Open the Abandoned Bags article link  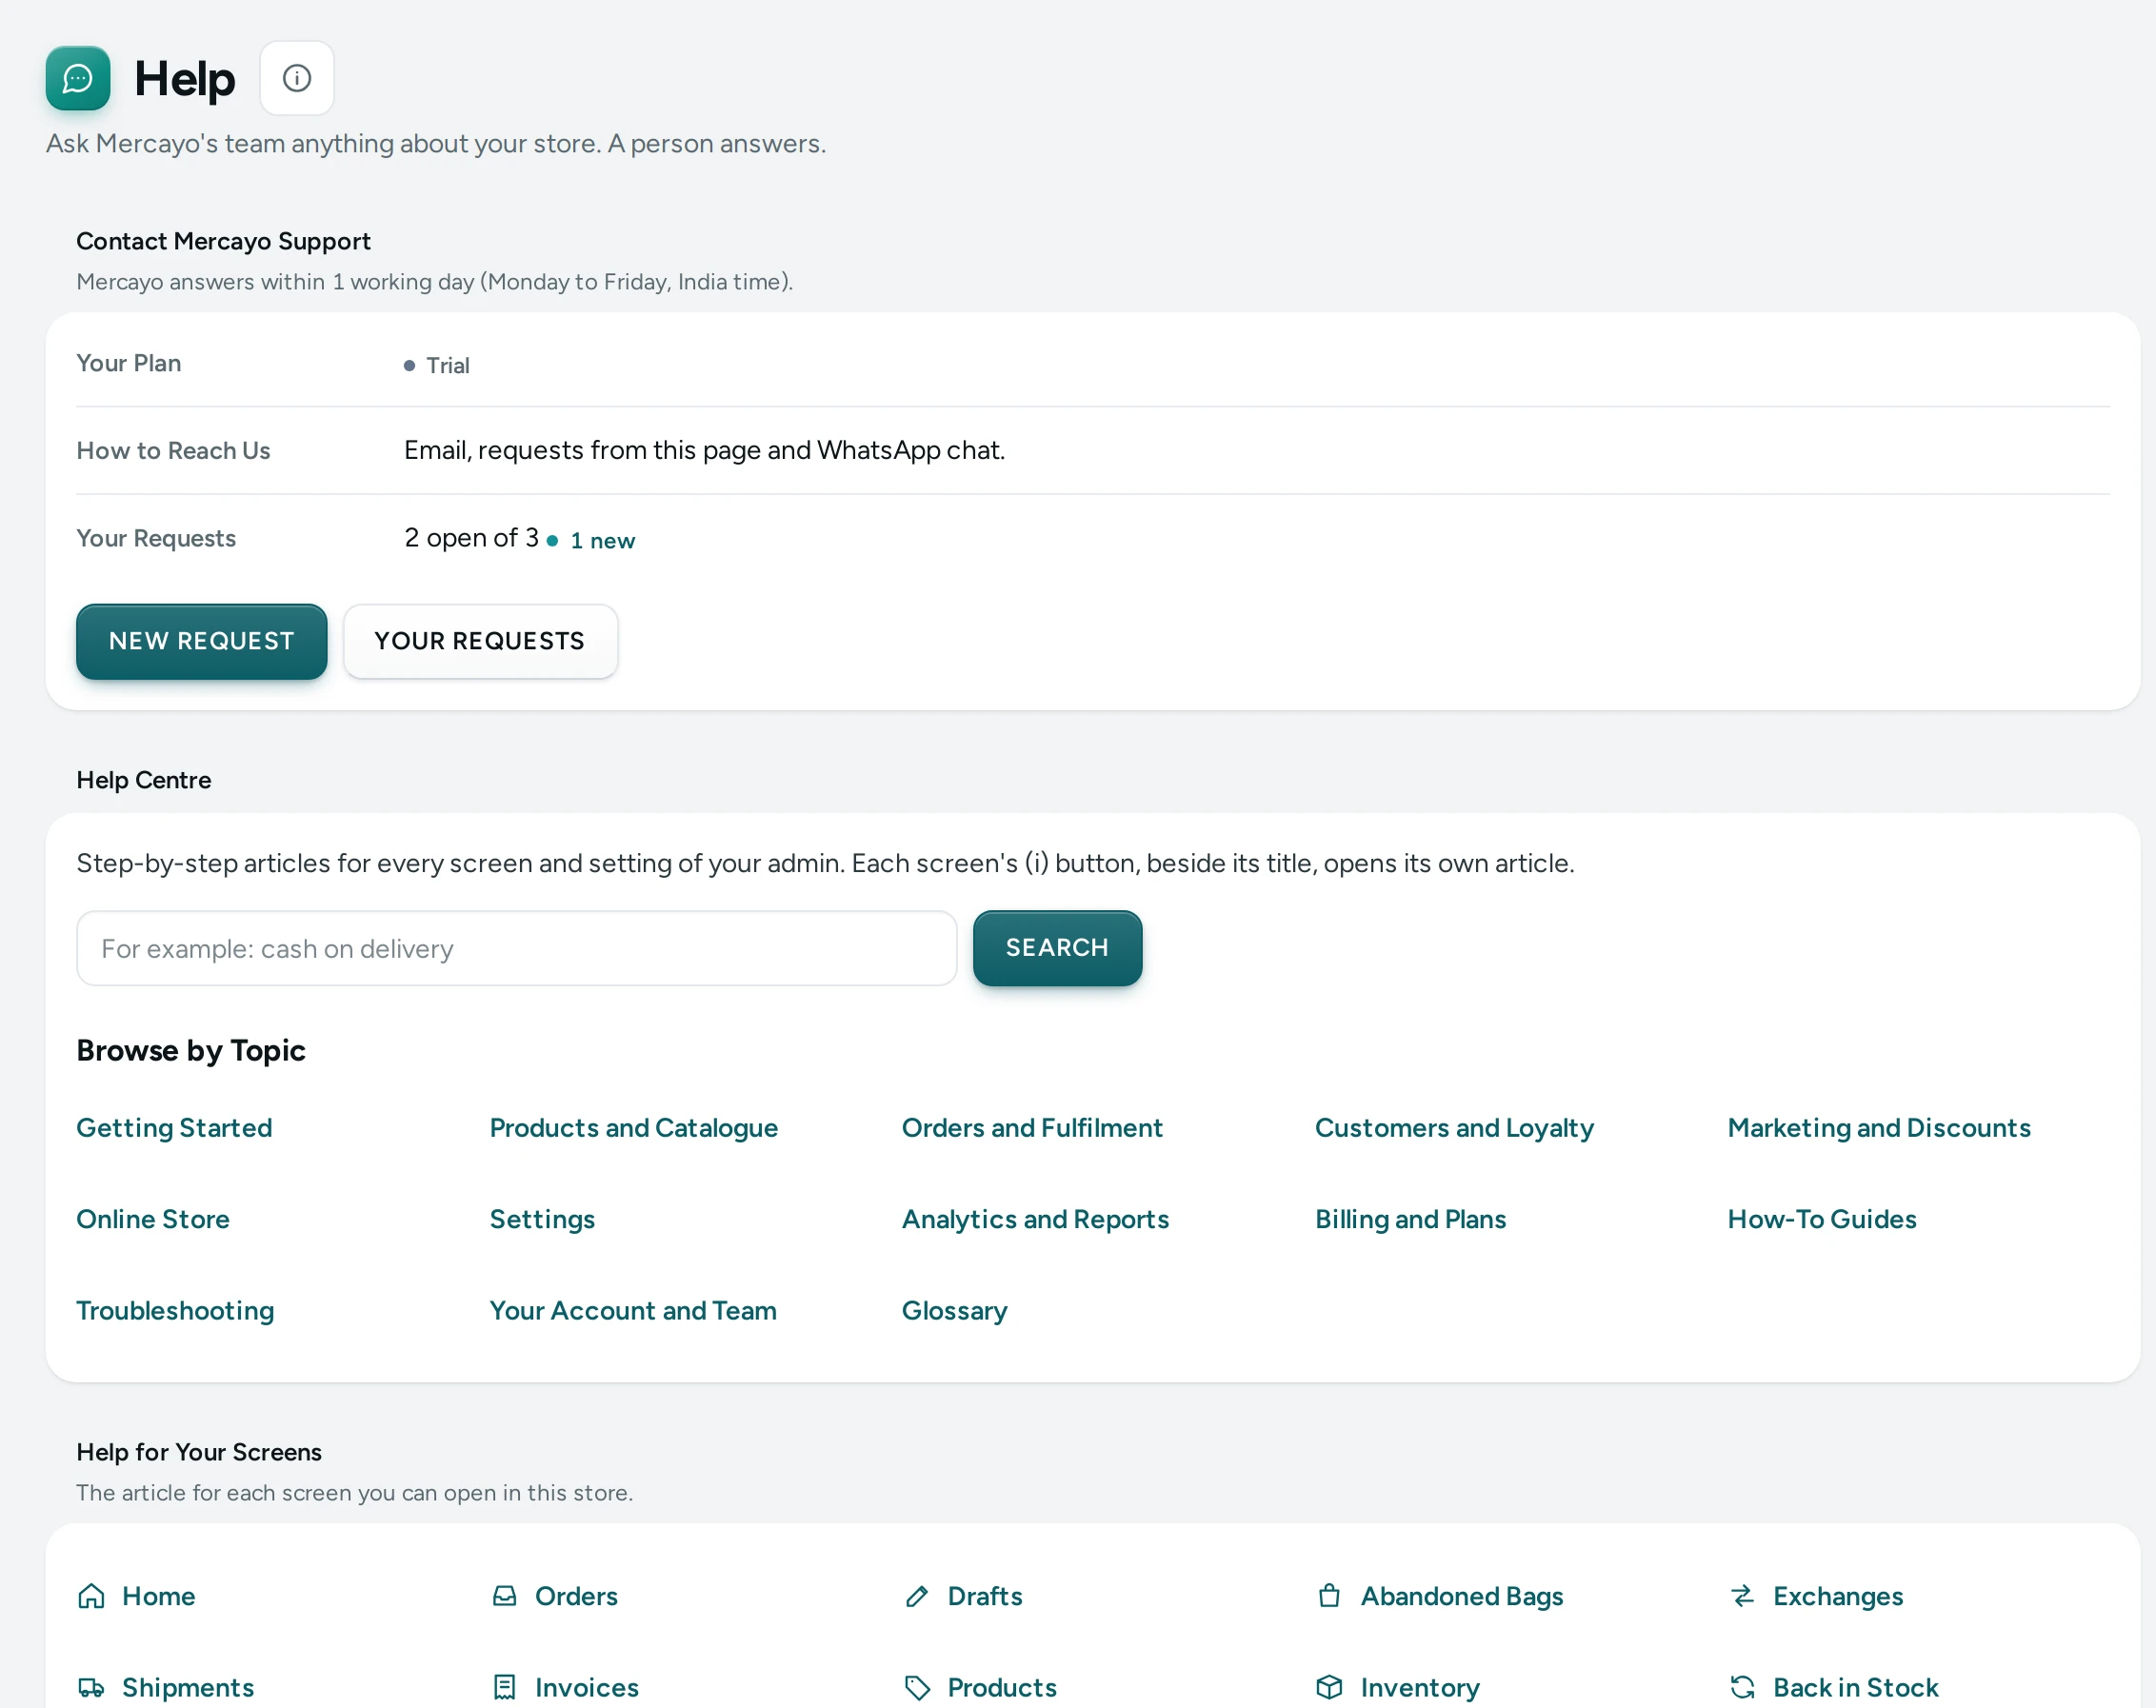(x=1461, y=1596)
